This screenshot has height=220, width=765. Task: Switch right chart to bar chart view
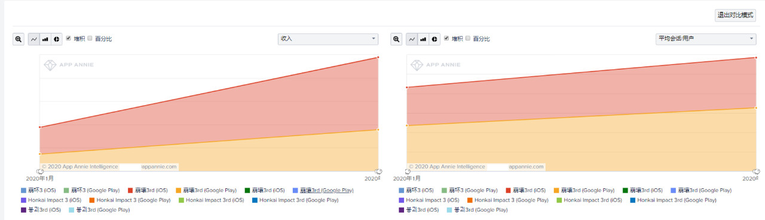(423, 39)
